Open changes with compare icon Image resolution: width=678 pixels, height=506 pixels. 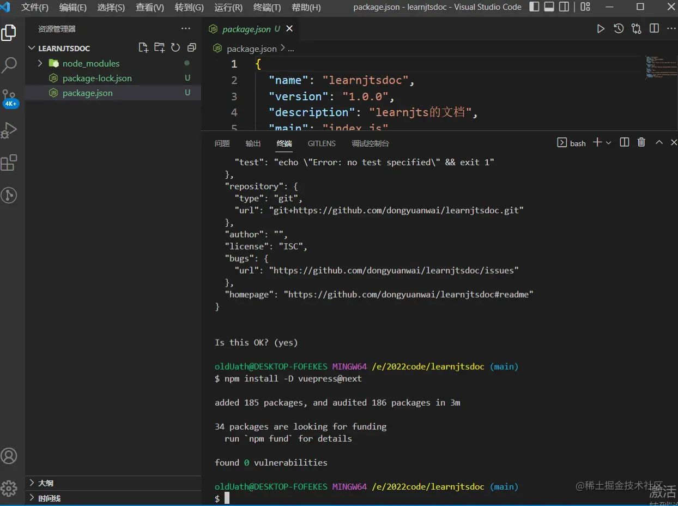click(637, 29)
